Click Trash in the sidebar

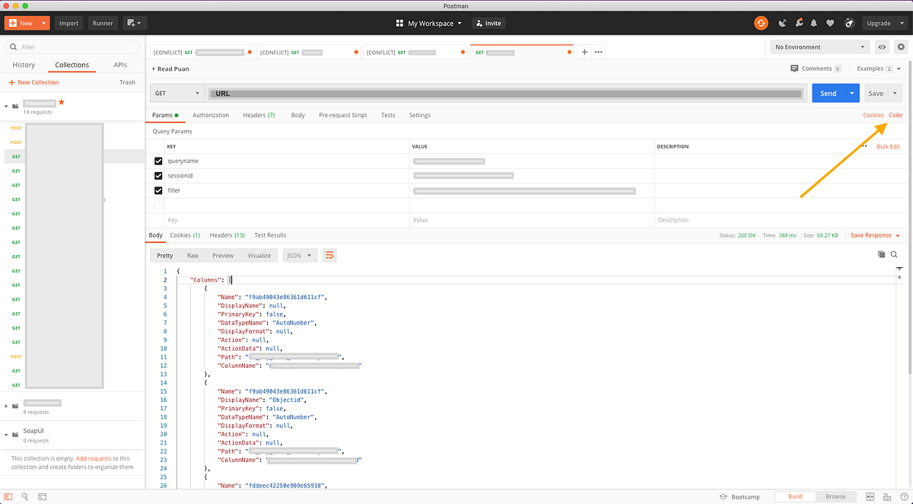pos(127,82)
